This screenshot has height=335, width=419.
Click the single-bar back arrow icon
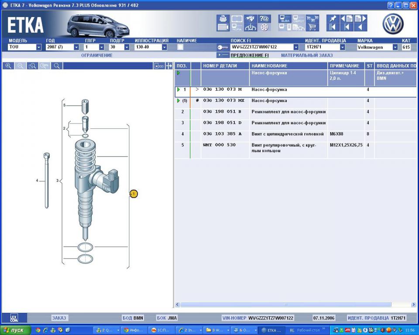point(347,27)
